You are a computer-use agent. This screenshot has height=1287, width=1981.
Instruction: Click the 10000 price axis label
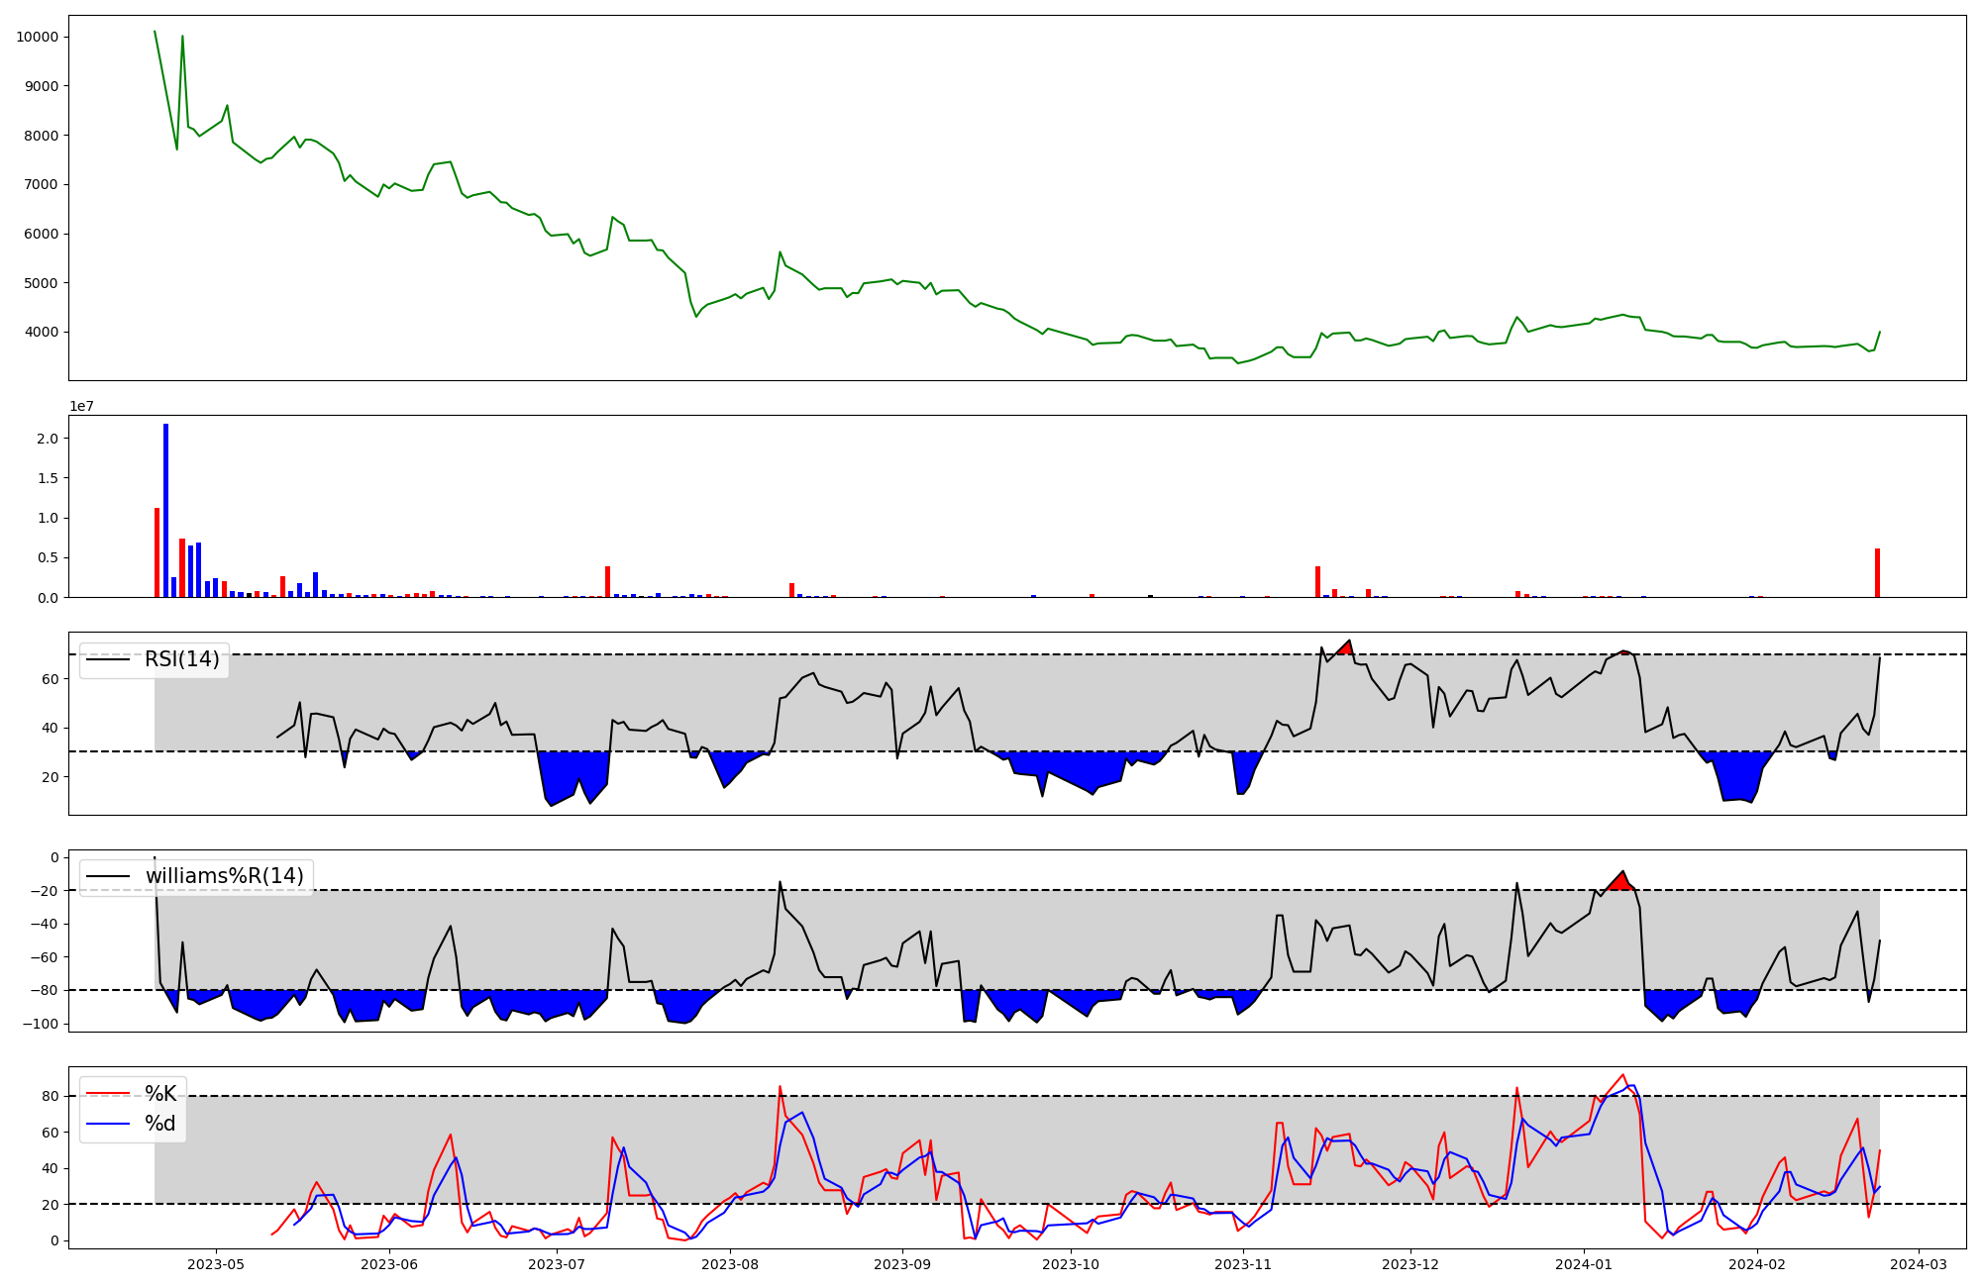[x=37, y=38]
